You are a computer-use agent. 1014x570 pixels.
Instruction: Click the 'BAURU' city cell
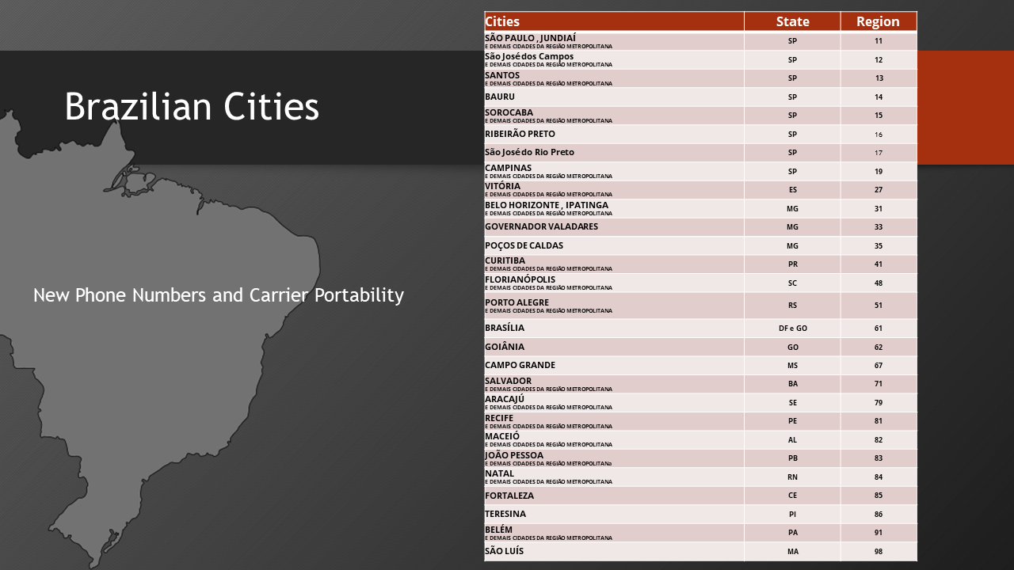[x=613, y=97]
